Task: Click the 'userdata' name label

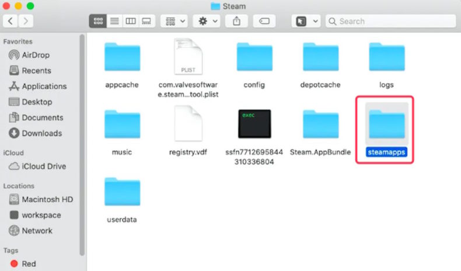Action: pos(122,220)
